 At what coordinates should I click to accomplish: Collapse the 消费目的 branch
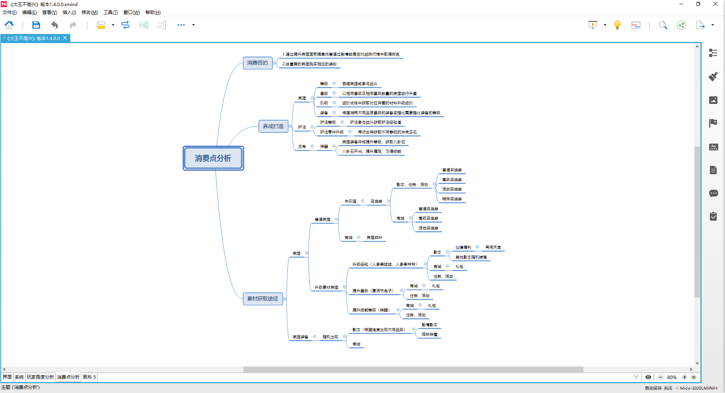[275, 63]
